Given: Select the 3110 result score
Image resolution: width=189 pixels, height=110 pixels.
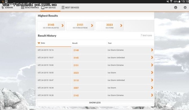Looking at the screenshot, I should (x=76, y=80).
